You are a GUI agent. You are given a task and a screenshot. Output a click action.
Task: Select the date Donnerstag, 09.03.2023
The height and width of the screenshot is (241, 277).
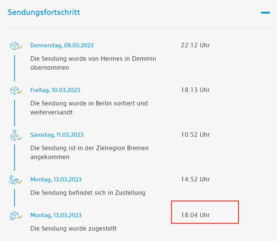[x=62, y=45]
